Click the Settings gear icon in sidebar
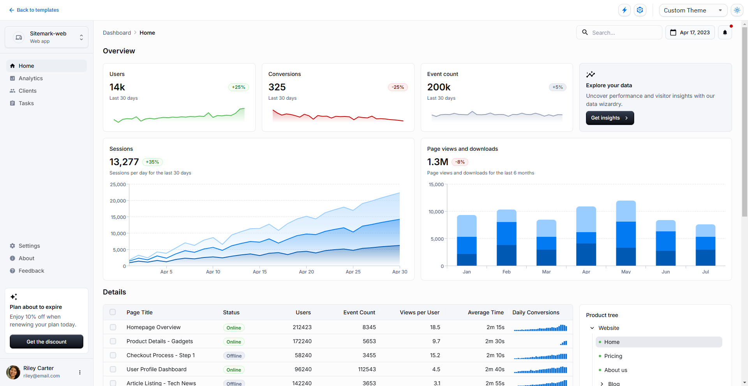748x386 pixels. click(12, 246)
